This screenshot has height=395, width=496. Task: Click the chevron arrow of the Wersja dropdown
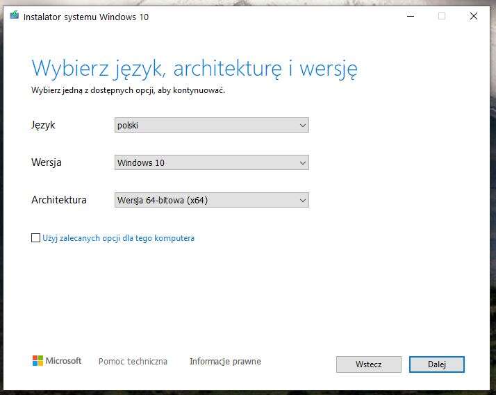tap(302, 163)
